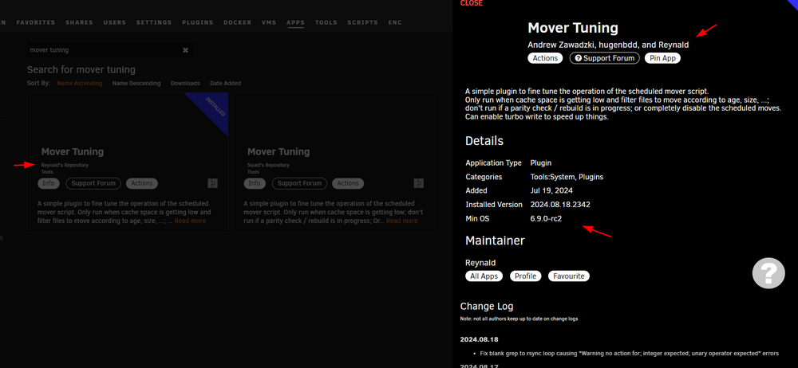This screenshot has width=798, height=368.
Task: Click the Categories value Tools:System, Plugins
Action: pyautogui.click(x=567, y=177)
